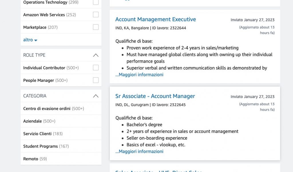Show Maggiori informazioni for Account Management Executive
This screenshot has width=293, height=172.
[x=139, y=75]
